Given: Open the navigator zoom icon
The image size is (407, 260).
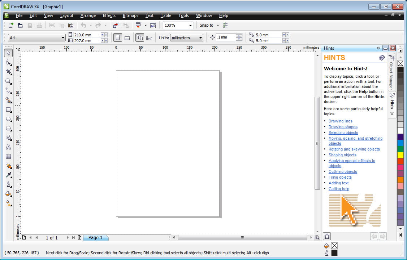Looking at the screenshot, I should (317, 237).
